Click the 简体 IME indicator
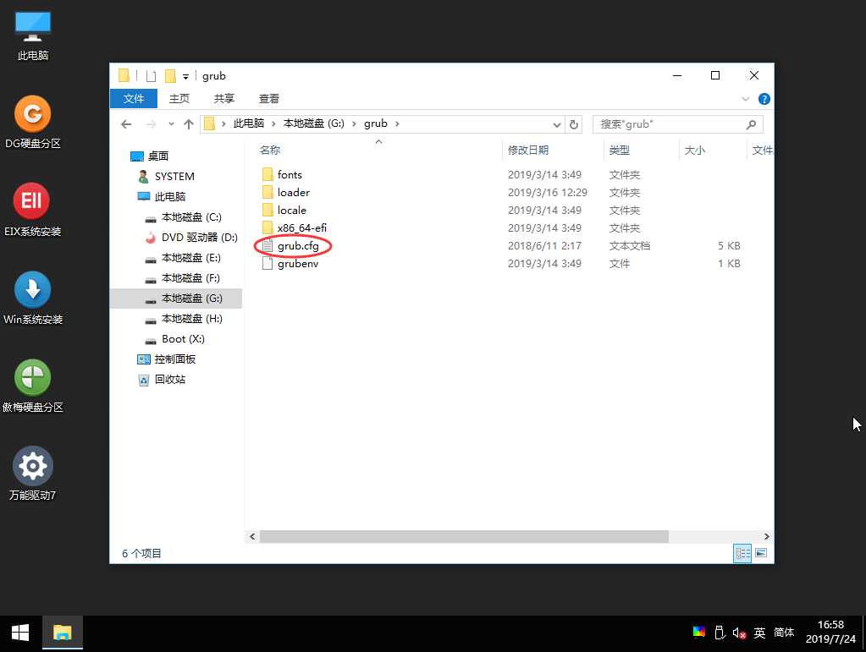Image resolution: width=866 pixels, height=652 pixels. tap(784, 633)
